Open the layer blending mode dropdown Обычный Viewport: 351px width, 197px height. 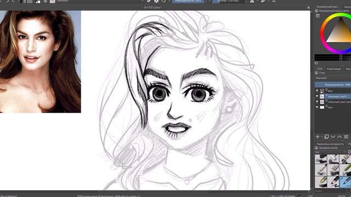pos(333,78)
